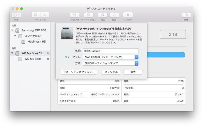
Task: Click the セキュリティオプション... button
Action: pyautogui.click(x=79, y=72)
